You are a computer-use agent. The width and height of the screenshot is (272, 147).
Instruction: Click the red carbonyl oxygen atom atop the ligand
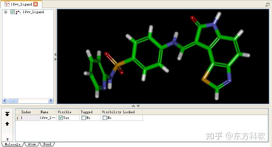coord(193,18)
